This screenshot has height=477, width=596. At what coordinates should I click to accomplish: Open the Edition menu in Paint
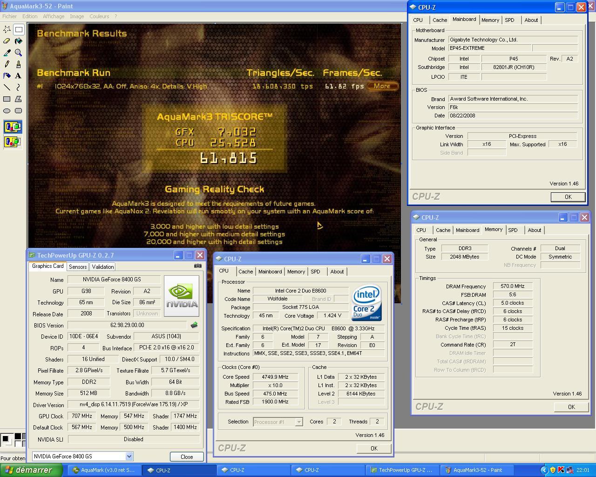(x=30, y=16)
